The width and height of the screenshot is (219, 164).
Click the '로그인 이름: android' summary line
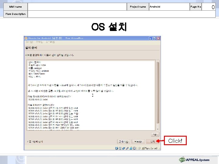click(39, 71)
